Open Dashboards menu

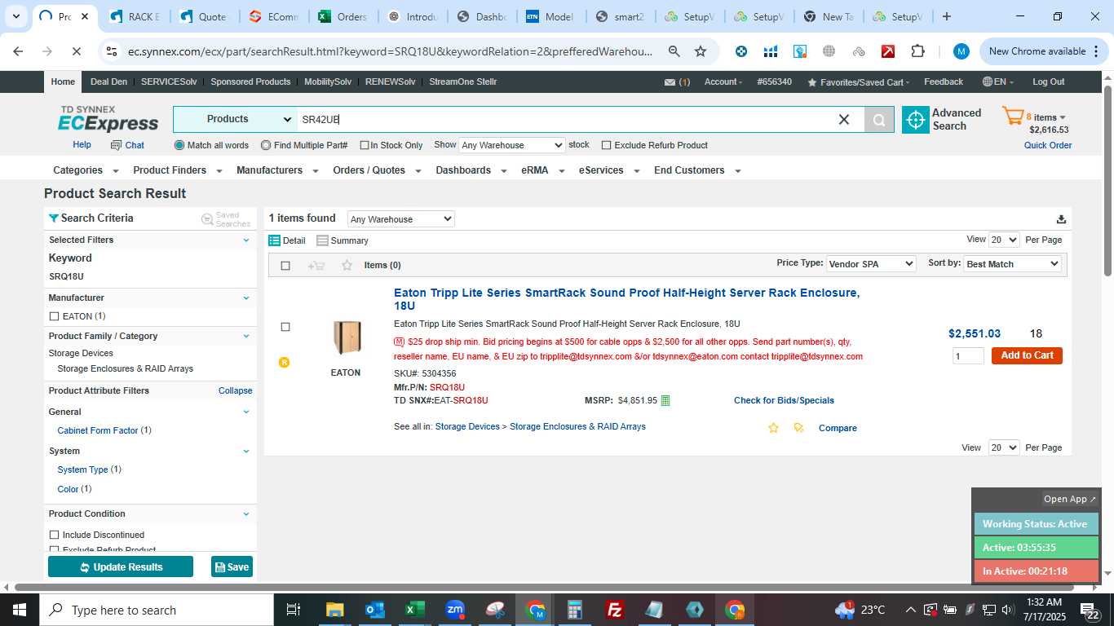(x=471, y=170)
